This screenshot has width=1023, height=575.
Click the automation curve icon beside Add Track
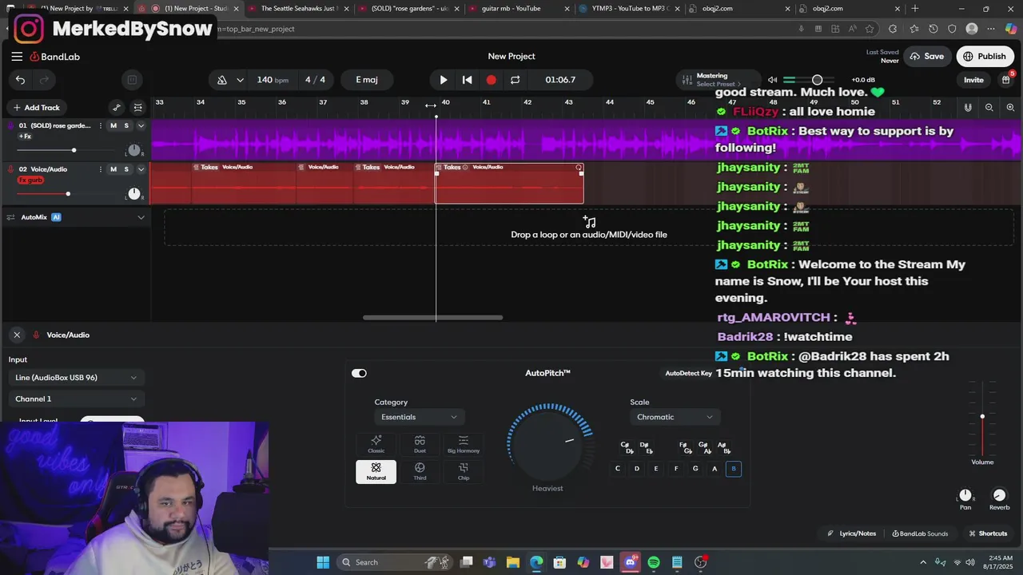click(117, 108)
